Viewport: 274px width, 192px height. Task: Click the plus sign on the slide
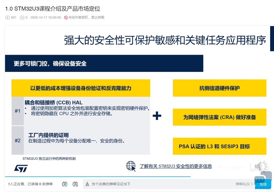(x=157, y=116)
